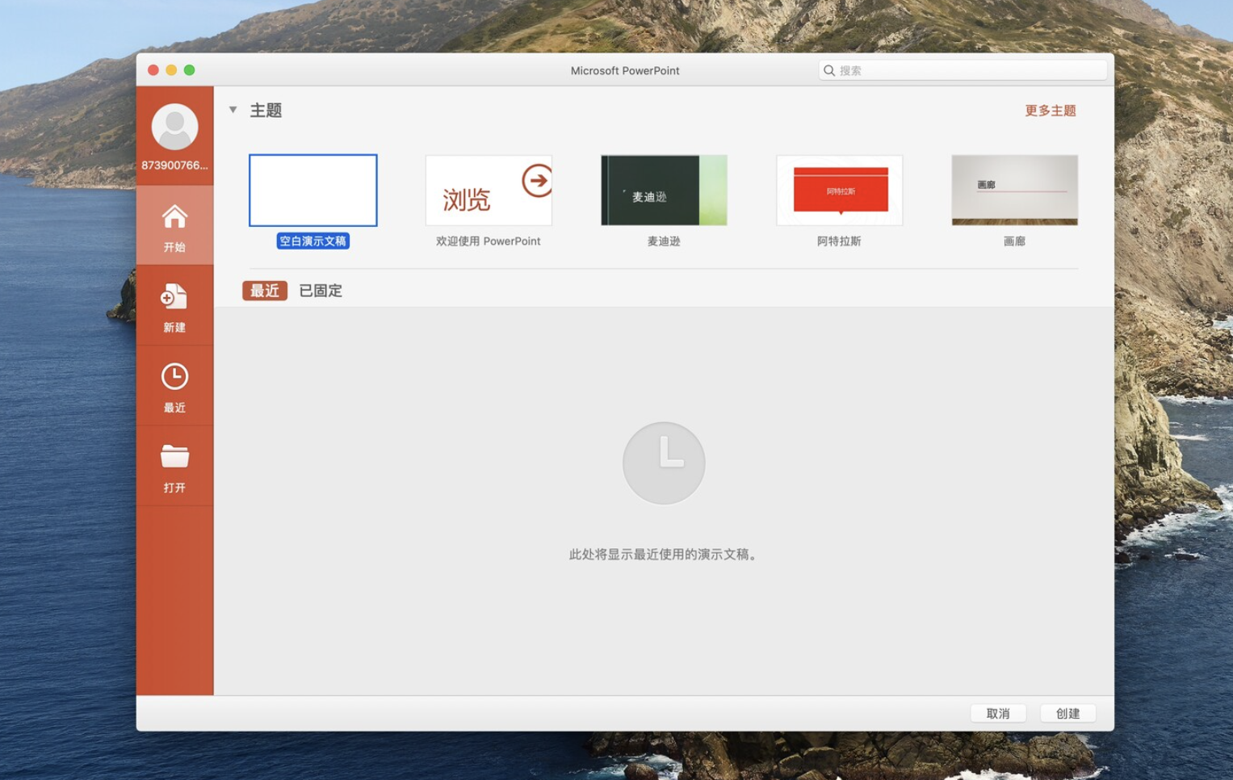Image resolution: width=1233 pixels, height=780 pixels.
Task: Open the account profile avatar icon
Action: (174, 126)
